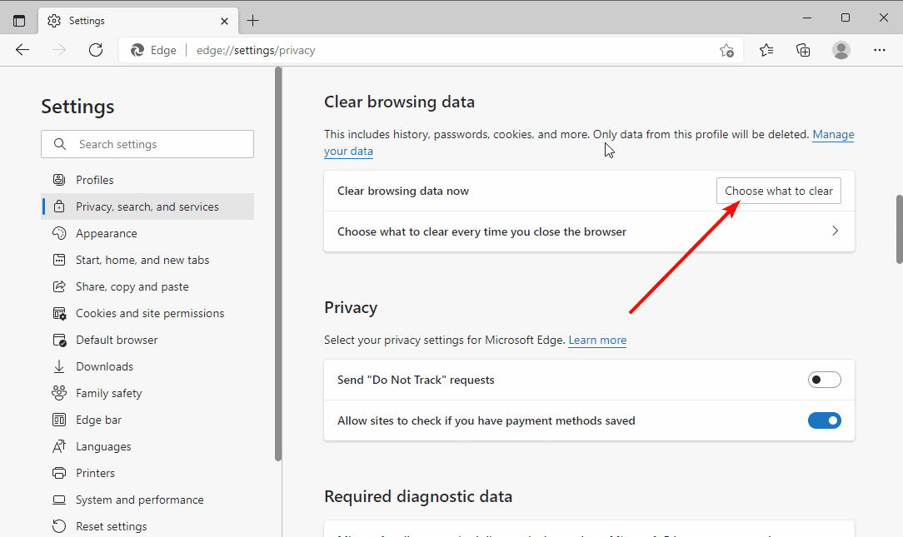Open Reset settings section
This screenshot has height=537, width=903.
tap(147, 526)
